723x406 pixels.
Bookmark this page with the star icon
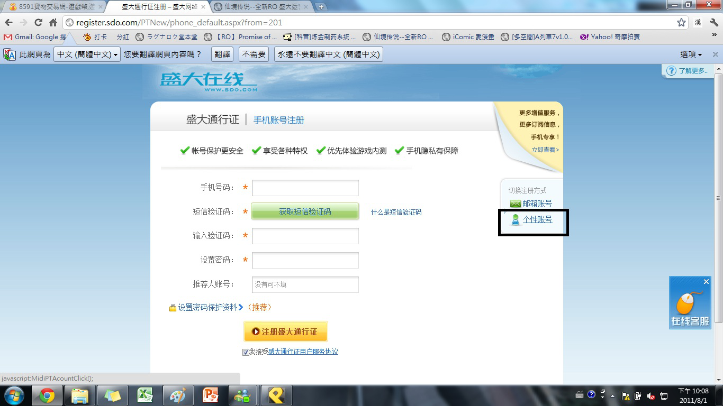click(x=681, y=23)
